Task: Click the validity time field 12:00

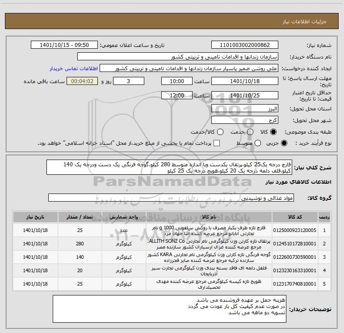Action: coord(177,95)
